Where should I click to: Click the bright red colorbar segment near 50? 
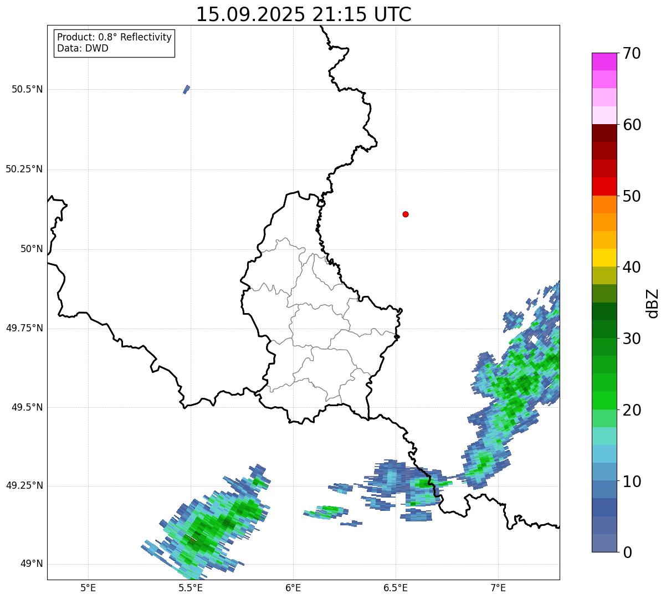tap(604, 187)
